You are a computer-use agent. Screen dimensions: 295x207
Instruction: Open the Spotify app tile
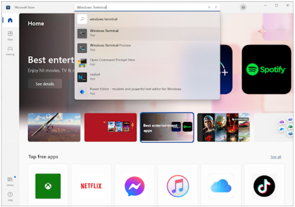click(266, 70)
